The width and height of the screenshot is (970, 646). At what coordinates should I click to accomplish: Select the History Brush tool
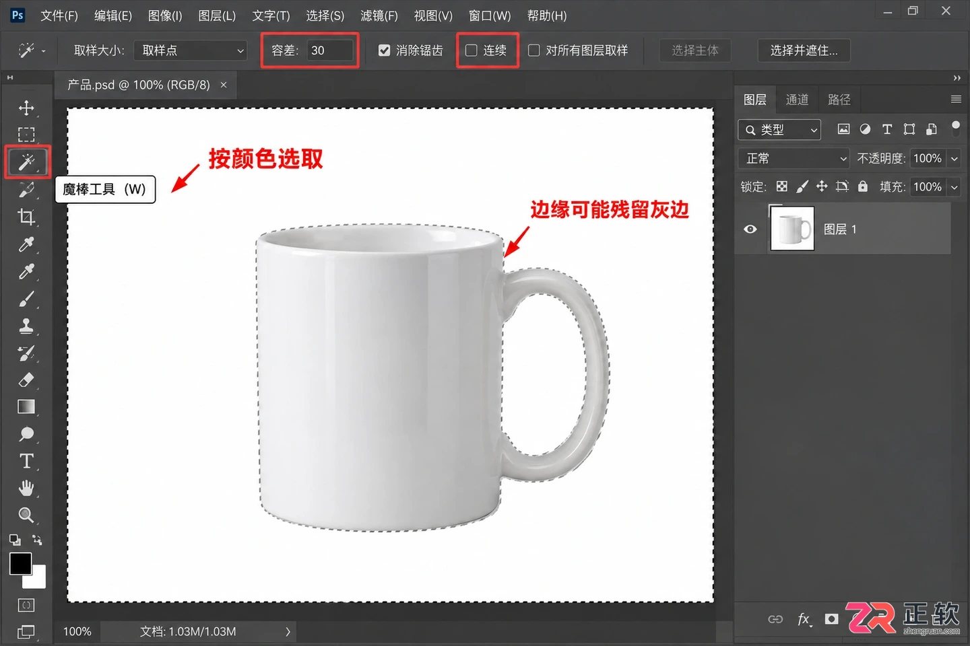click(26, 353)
